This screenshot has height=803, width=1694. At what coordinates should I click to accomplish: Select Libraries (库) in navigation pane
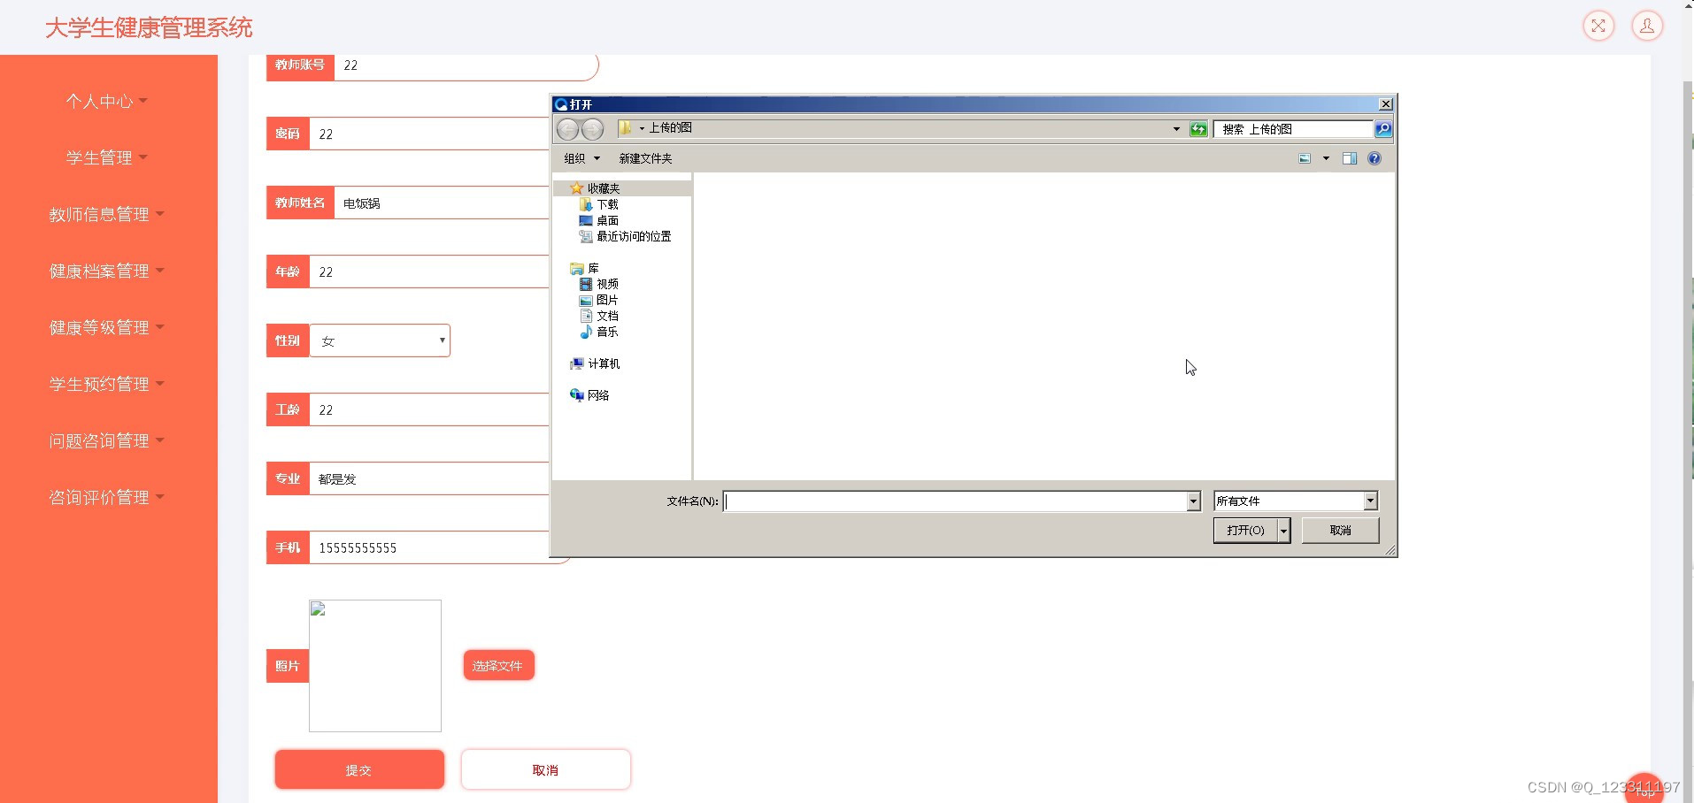585,268
